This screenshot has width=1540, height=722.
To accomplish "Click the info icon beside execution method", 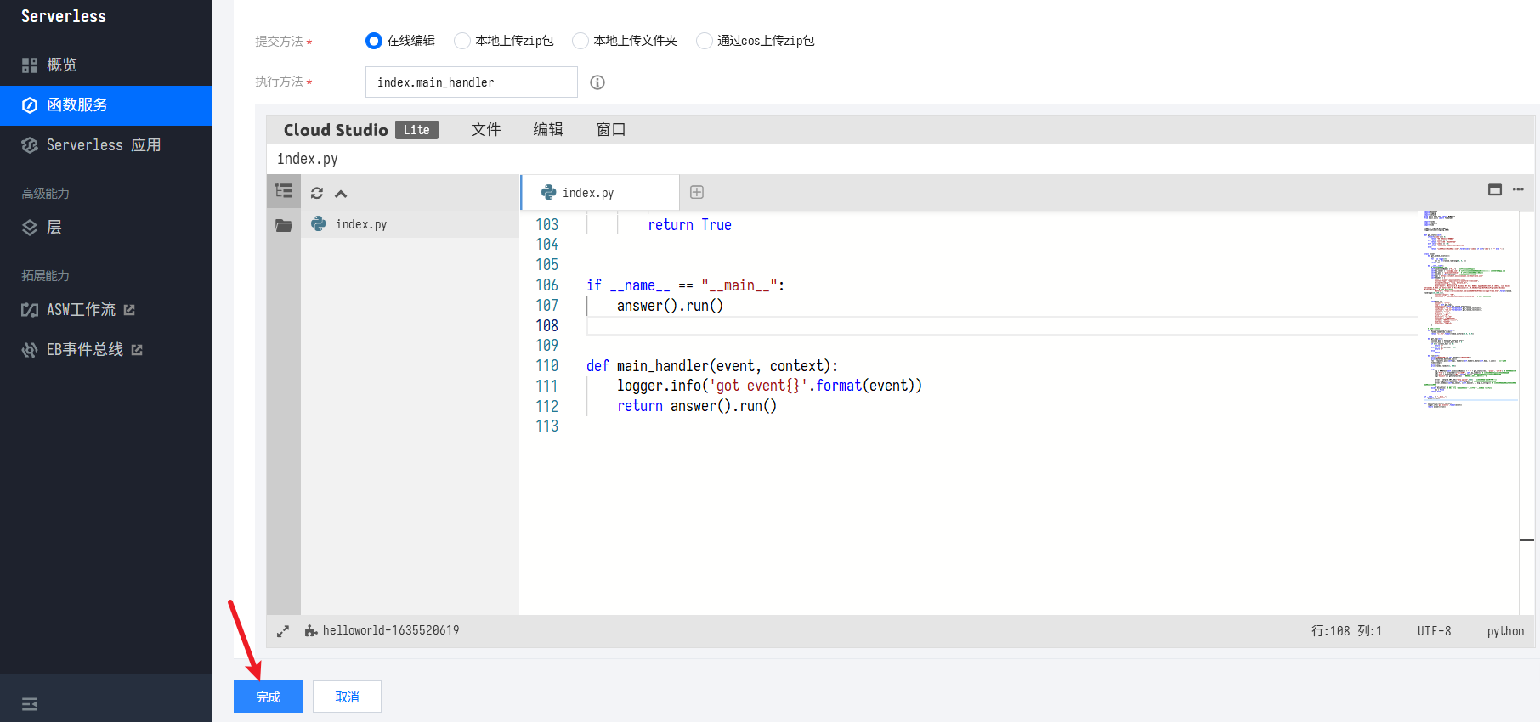I will pyautogui.click(x=597, y=82).
